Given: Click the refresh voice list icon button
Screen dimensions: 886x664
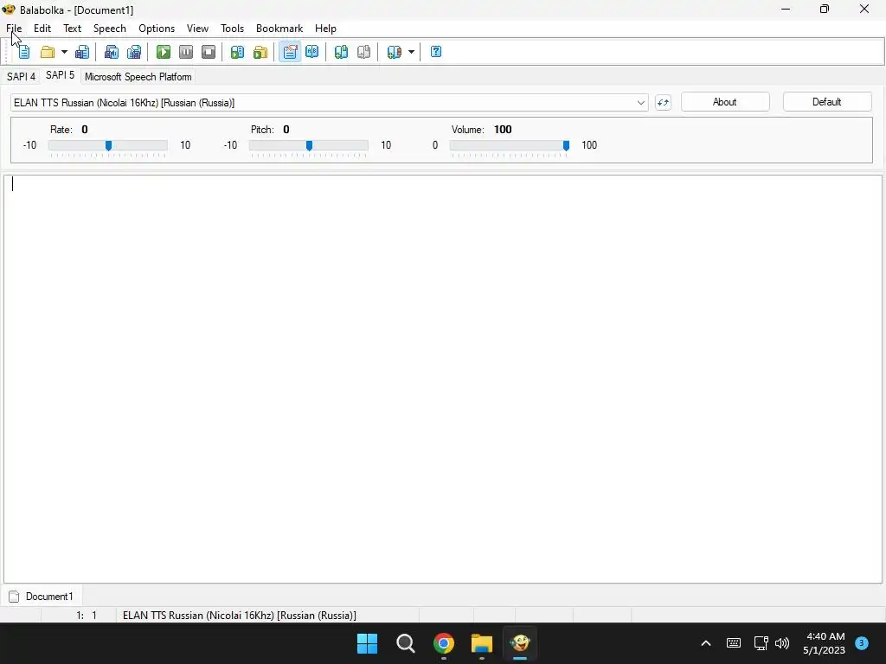Looking at the screenshot, I should 663,103.
